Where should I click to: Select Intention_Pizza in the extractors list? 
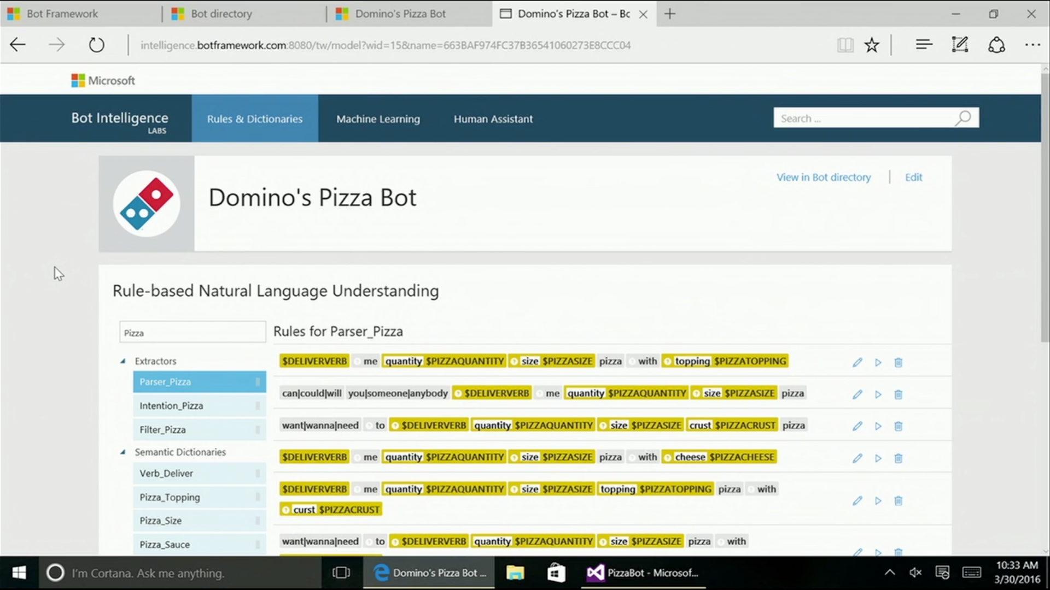[171, 406]
